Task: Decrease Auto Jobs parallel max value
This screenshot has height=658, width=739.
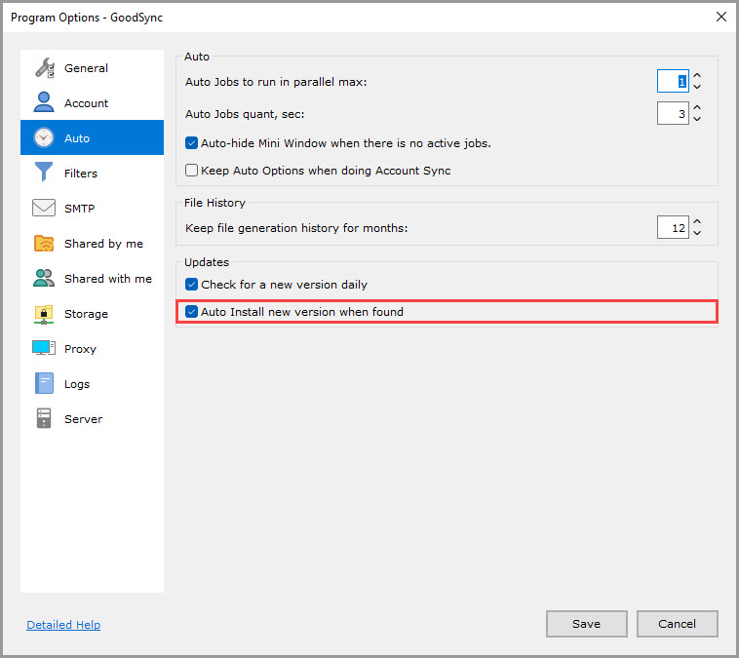Action: coord(697,87)
